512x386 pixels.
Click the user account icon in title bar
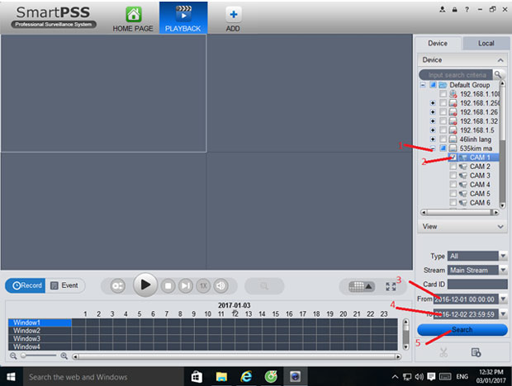tap(442, 9)
